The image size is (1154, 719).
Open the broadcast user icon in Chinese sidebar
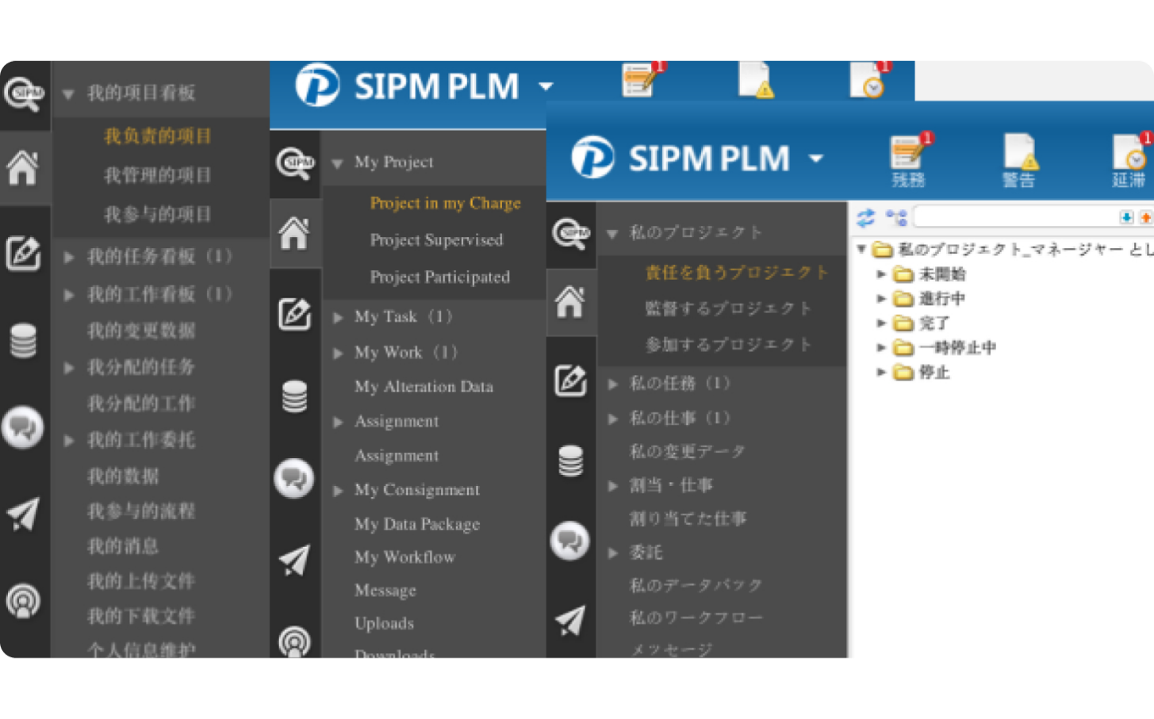point(23,601)
